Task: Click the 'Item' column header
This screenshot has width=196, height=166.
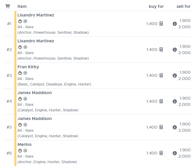Action: point(22,6)
